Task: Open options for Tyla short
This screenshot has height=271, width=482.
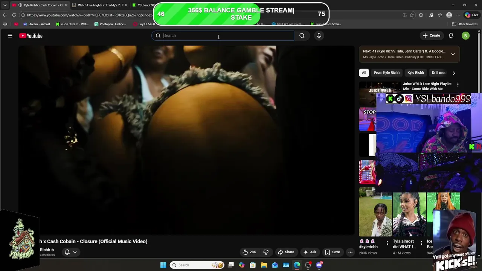Action: tap(421, 243)
